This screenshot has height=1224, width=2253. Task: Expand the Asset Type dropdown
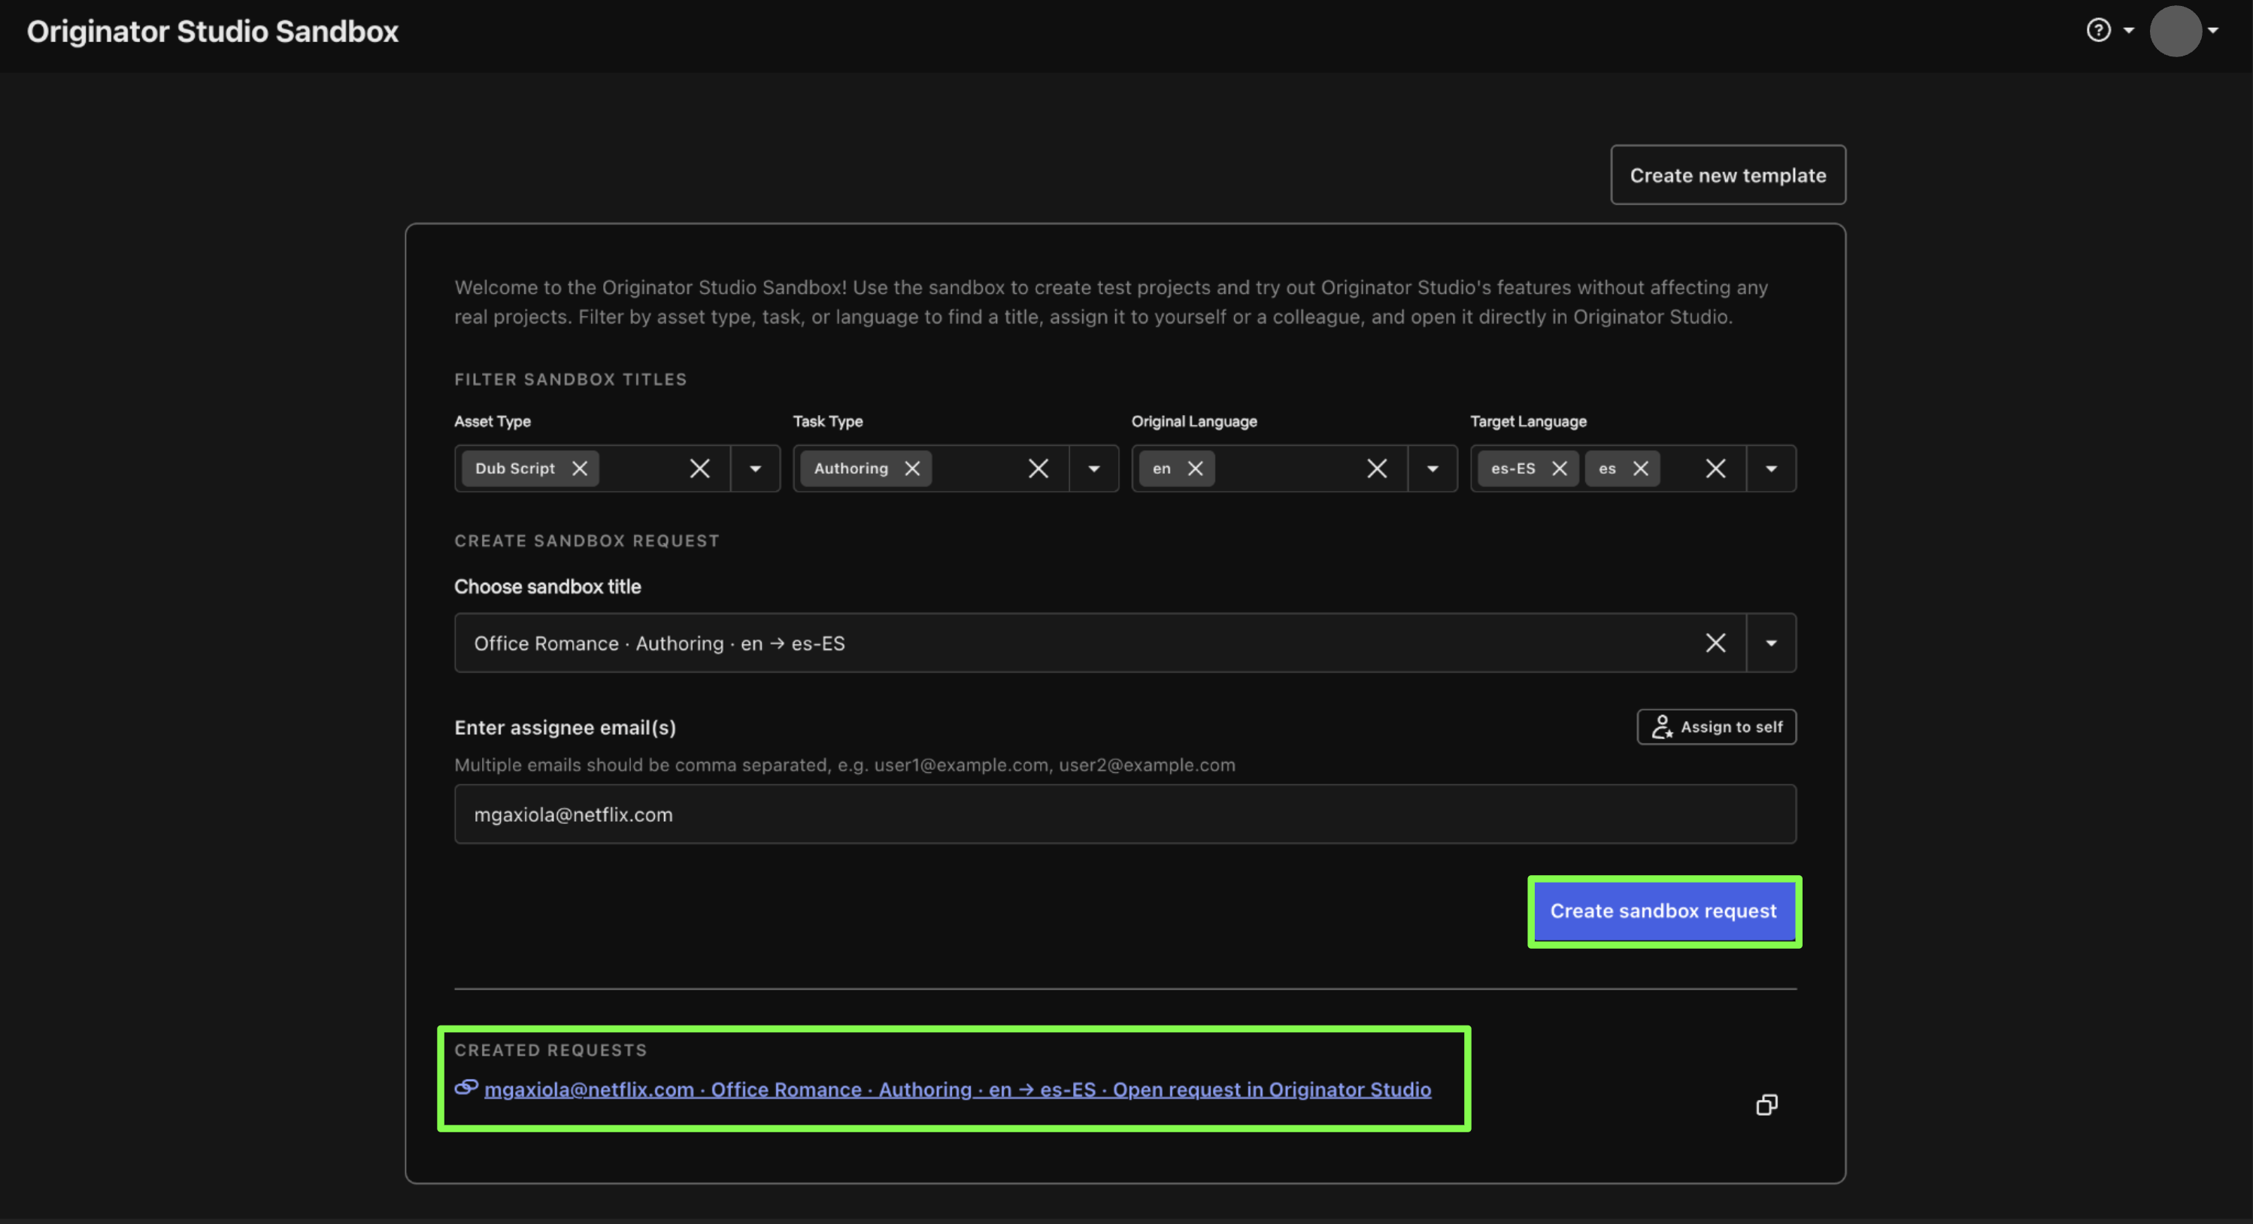point(756,468)
